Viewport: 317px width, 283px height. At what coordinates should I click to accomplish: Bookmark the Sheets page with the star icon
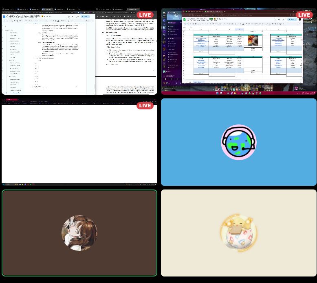click(x=290, y=15)
